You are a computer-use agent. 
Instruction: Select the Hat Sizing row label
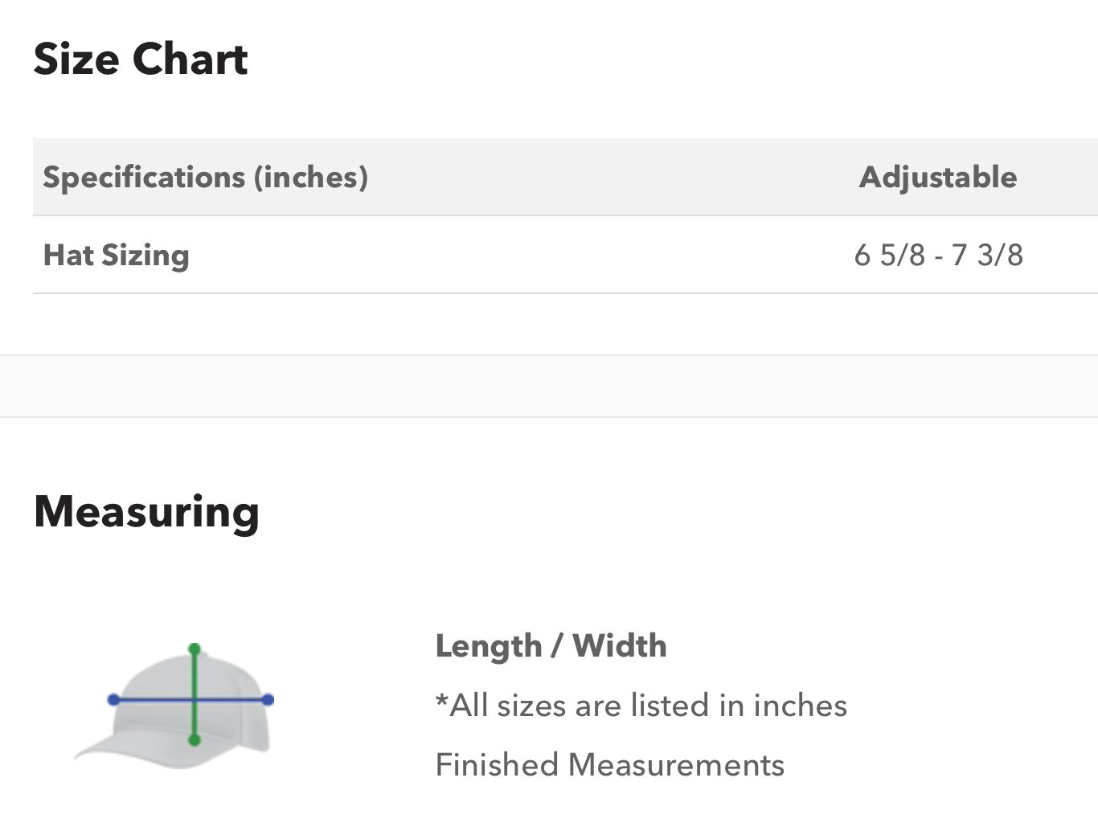[117, 255]
